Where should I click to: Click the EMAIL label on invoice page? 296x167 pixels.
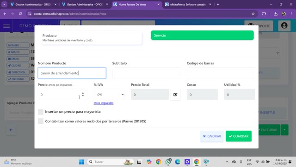click(x=18, y=59)
